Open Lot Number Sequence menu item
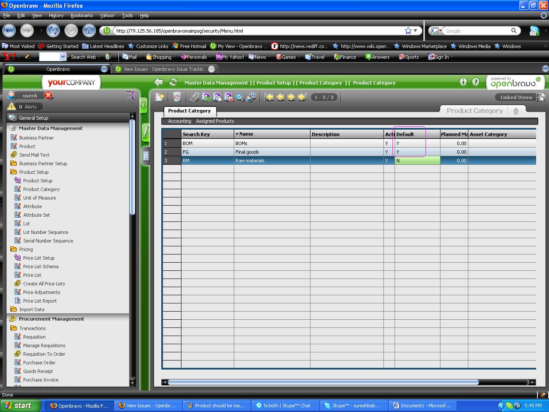Image resolution: width=549 pixels, height=412 pixels. [x=45, y=232]
